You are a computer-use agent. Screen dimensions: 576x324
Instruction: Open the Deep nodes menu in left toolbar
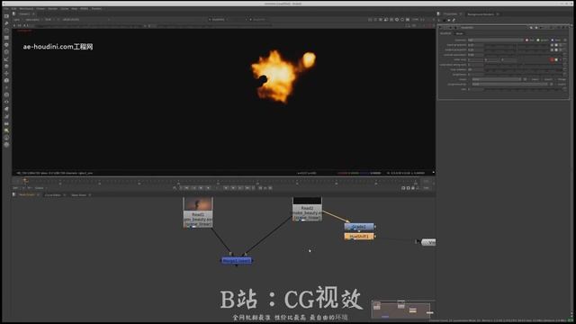point(6,94)
